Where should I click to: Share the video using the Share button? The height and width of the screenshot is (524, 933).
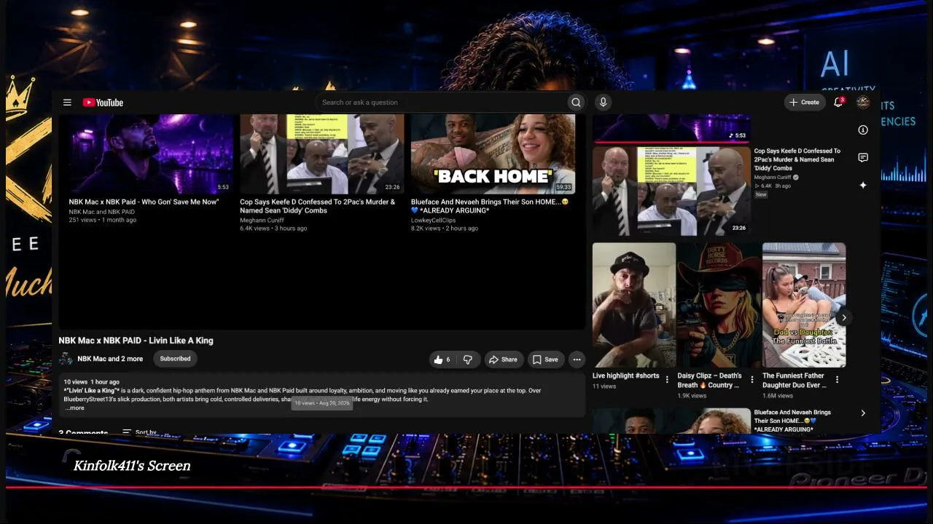pyautogui.click(x=503, y=360)
